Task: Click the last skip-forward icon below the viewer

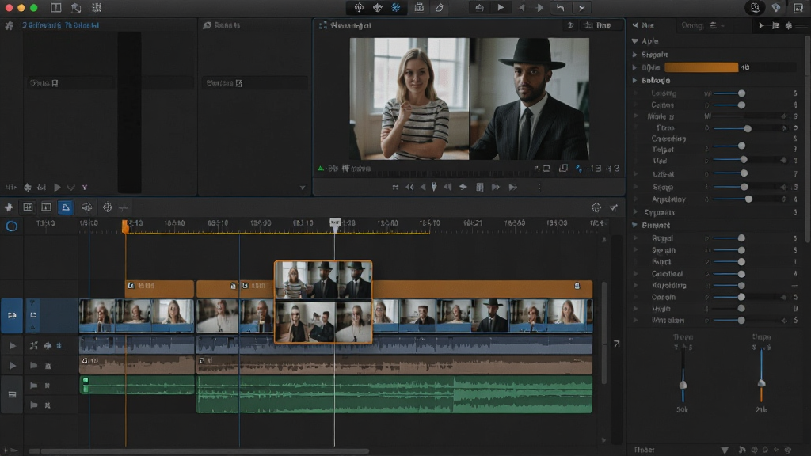Action: tap(512, 187)
